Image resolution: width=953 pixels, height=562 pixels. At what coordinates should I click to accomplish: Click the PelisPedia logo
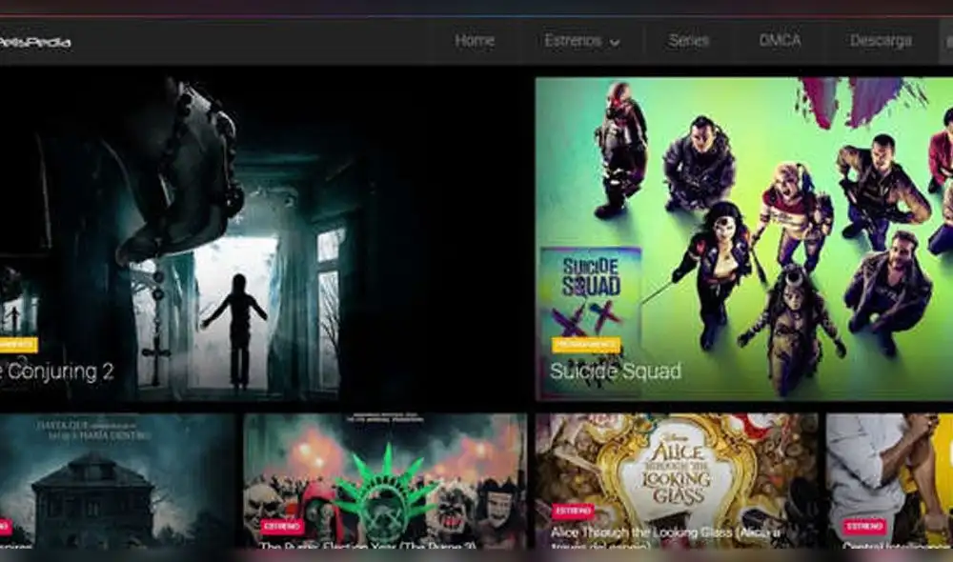(34, 42)
